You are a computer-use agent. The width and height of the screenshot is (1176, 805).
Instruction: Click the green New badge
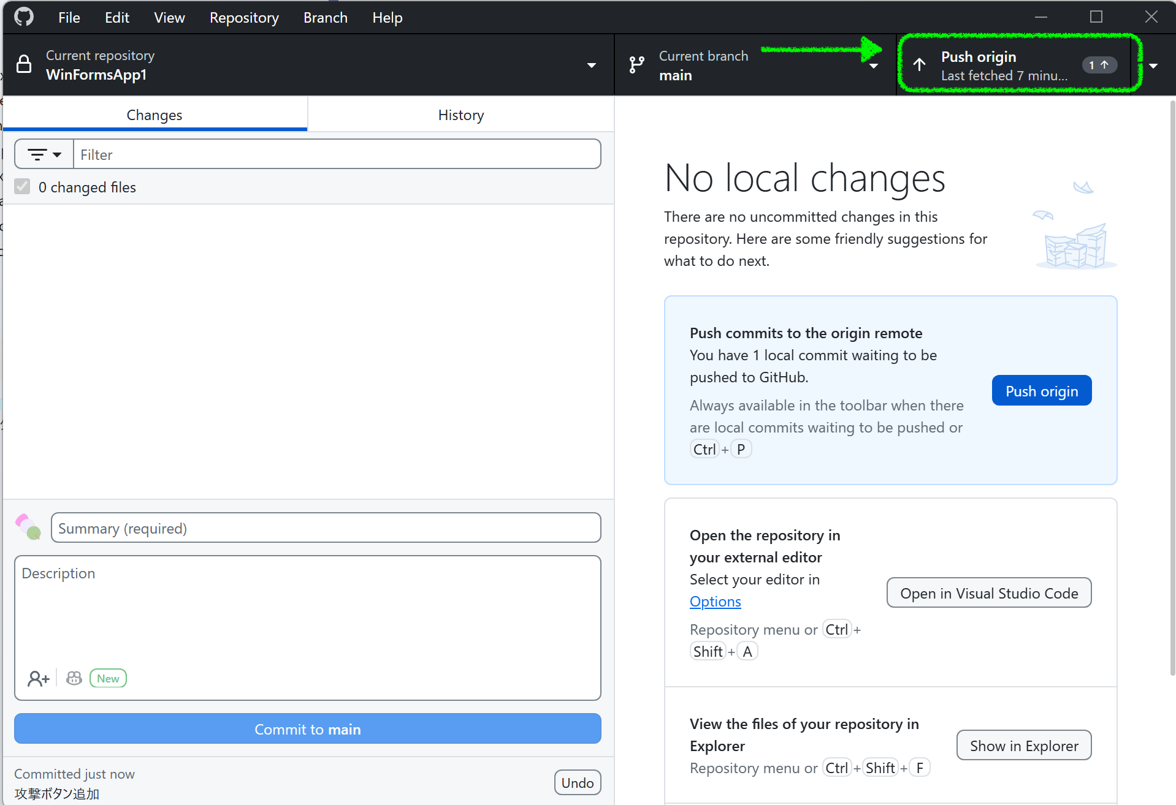coord(108,678)
